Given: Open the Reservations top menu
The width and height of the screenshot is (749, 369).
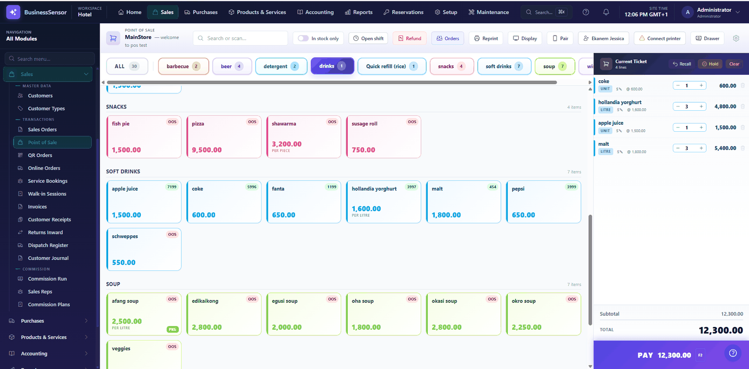Looking at the screenshot, I should coord(403,12).
